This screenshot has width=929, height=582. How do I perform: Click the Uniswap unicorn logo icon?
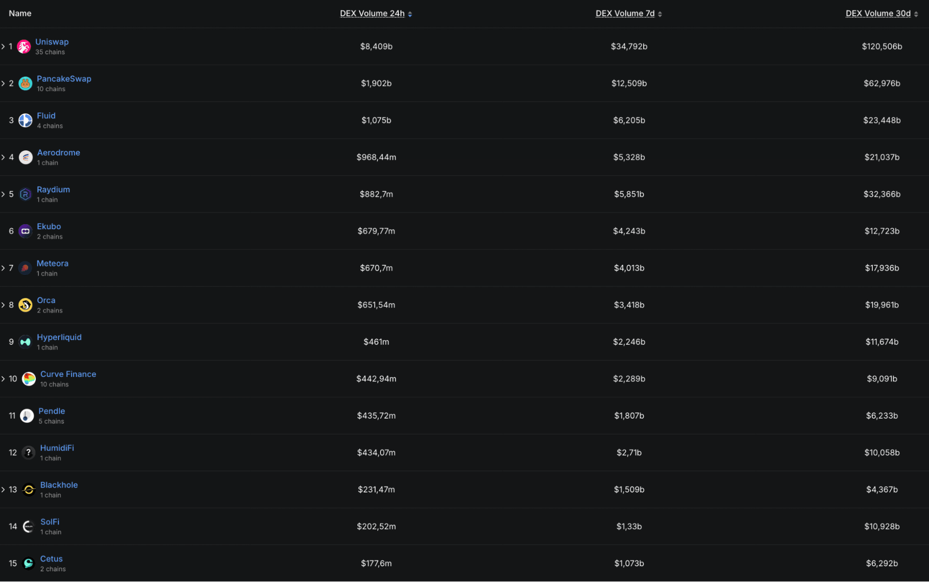coord(24,46)
